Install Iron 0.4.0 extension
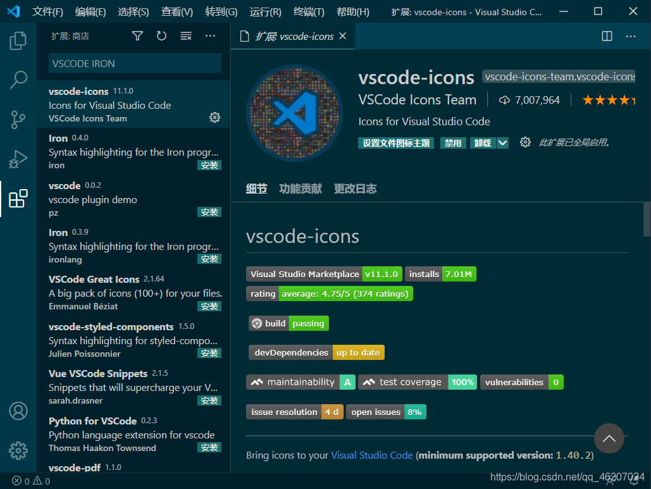Screen dimensions: 651x489 pyautogui.click(x=209, y=165)
